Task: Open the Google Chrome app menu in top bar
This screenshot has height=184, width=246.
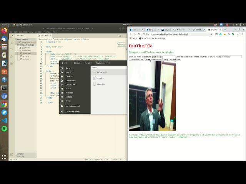Action: click(x=22, y=25)
